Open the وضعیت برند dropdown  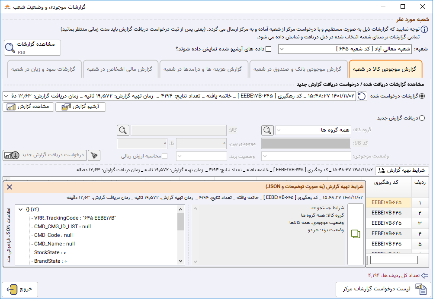[202, 156]
